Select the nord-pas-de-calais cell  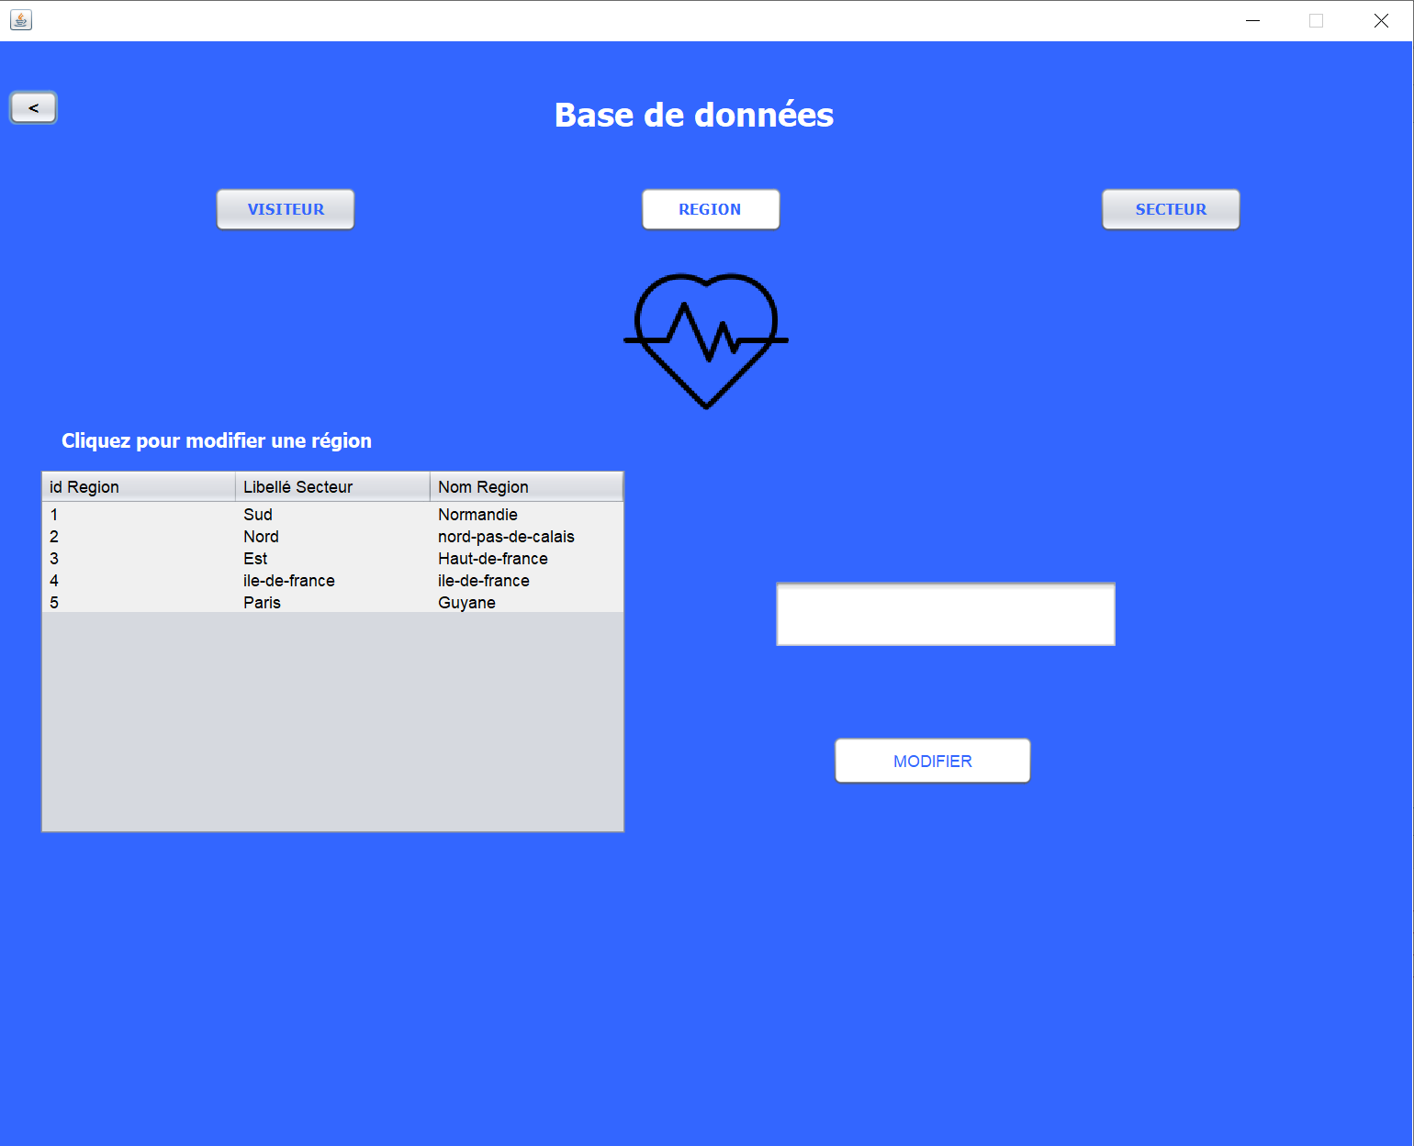(x=527, y=537)
